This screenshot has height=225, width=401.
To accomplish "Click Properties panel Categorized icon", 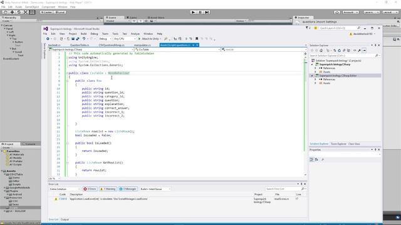I will (x=312, y=159).
